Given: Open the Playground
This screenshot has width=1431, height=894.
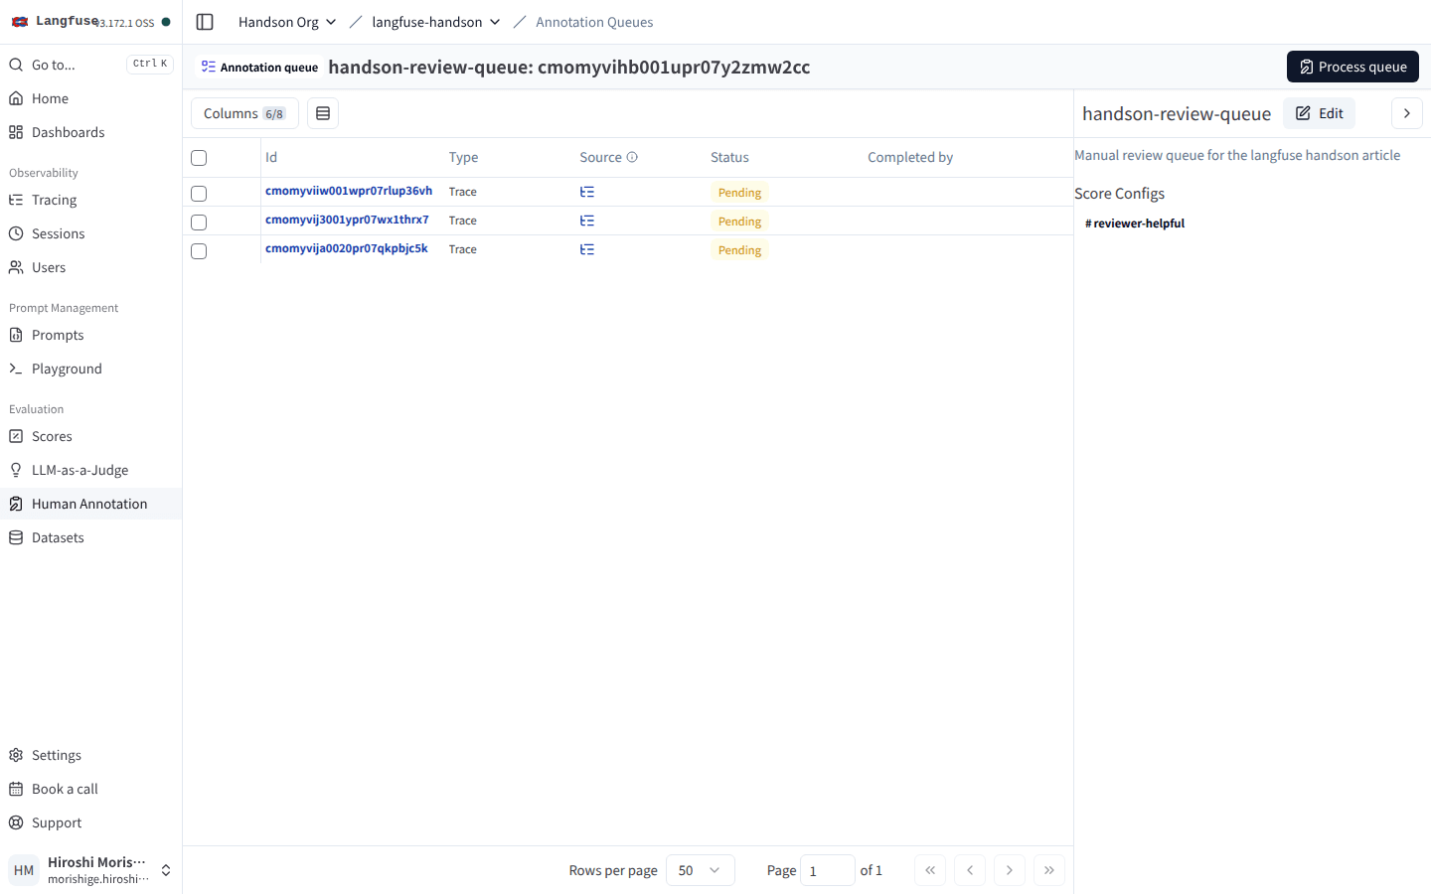Looking at the screenshot, I should coord(90,369).
